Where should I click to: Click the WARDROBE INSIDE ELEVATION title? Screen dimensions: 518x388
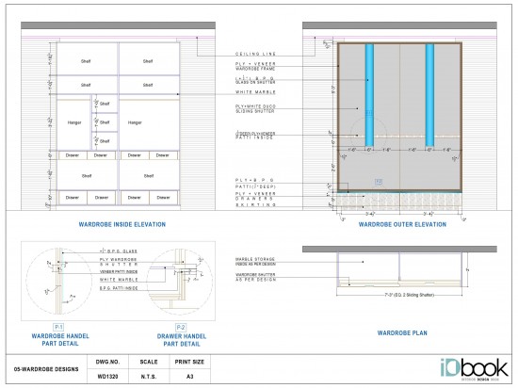122,224
